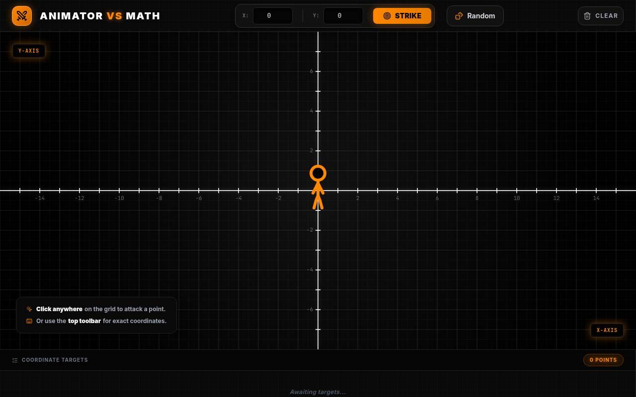636x397 pixels.
Task: Click the x-axis label -6
Action: coord(199,198)
